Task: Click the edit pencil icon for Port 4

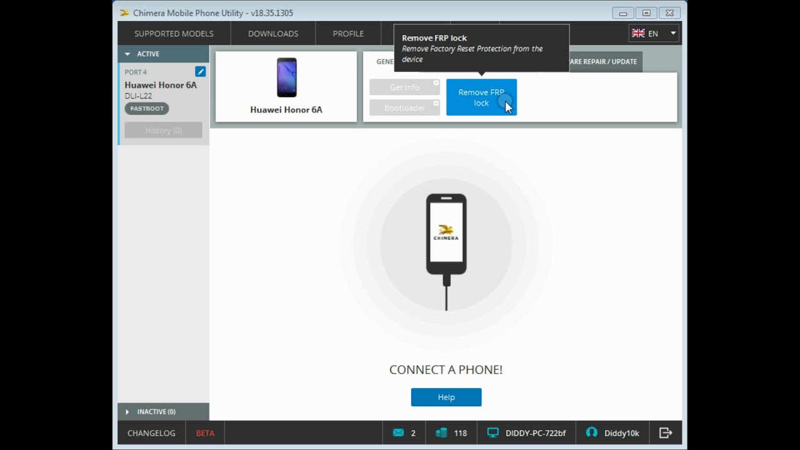Action: point(200,72)
